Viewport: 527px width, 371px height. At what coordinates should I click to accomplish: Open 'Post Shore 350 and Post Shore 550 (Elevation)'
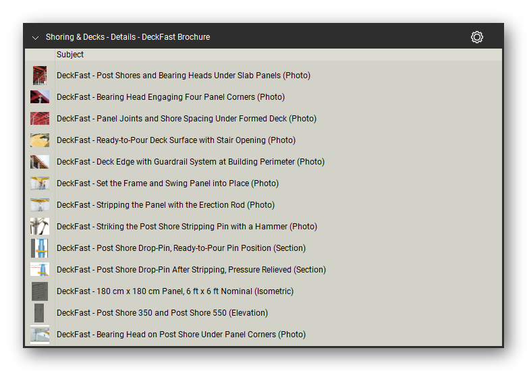click(x=163, y=313)
